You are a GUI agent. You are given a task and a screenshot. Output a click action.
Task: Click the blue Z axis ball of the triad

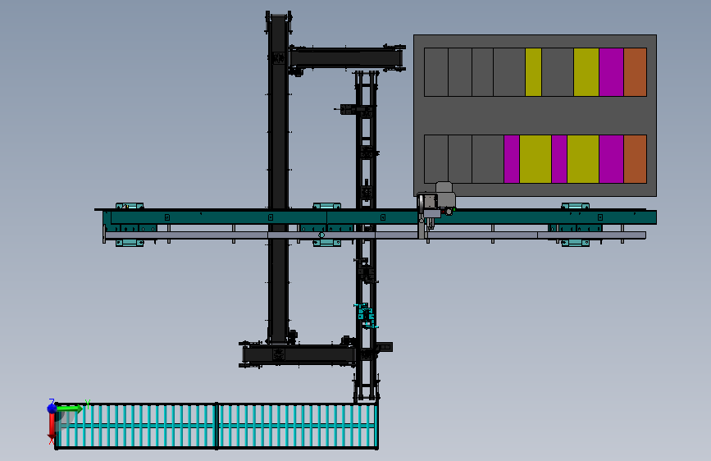coord(52,408)
